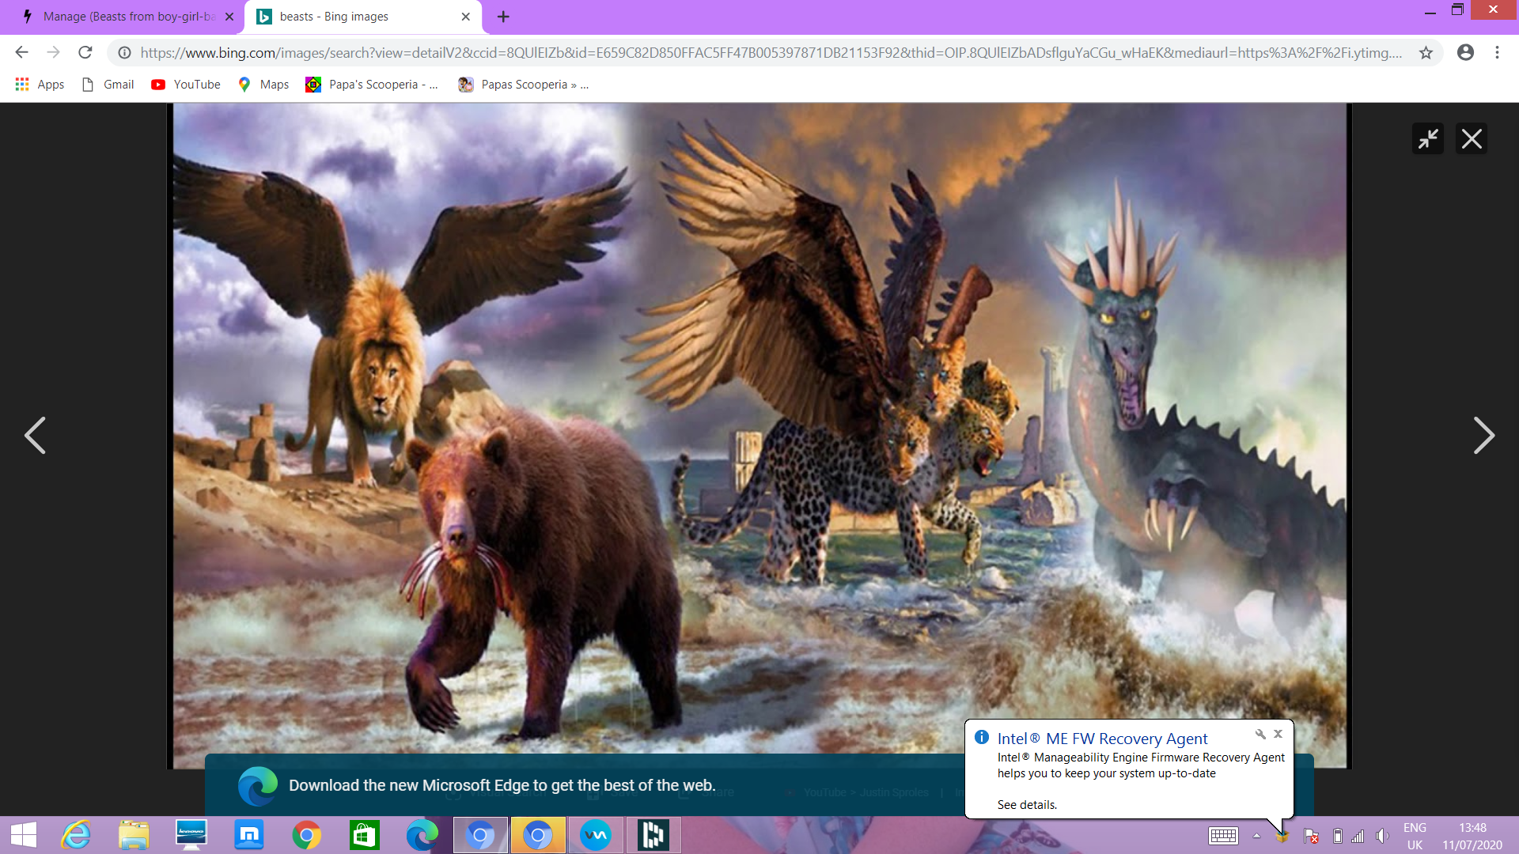Viewport: 1519px width, 854px height.
Task: Open Papa's Scooperia bookmark
Action: pyautogui.click(x=372, y=84)
